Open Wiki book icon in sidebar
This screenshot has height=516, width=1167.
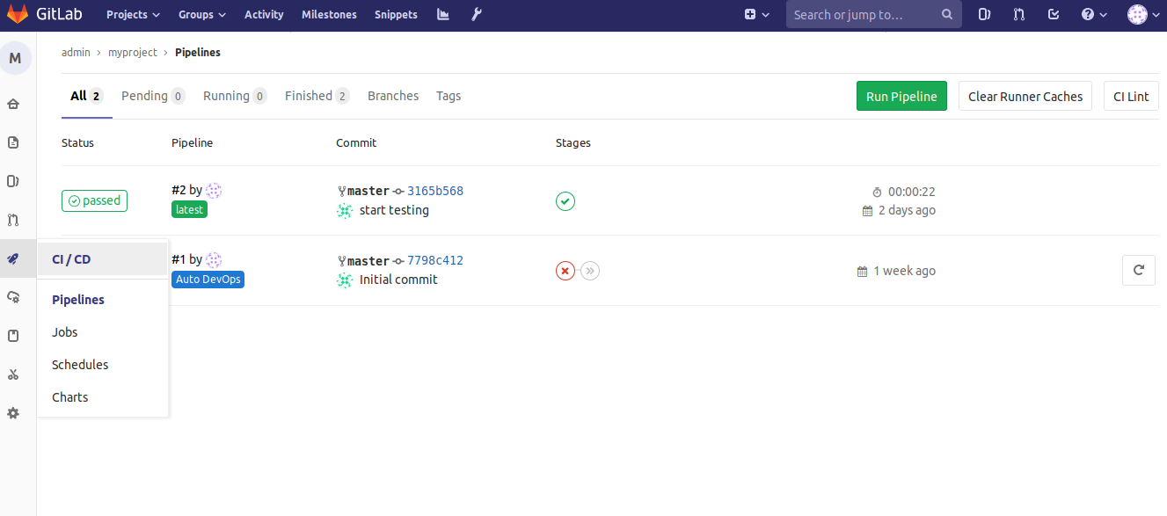coord(13,336)
